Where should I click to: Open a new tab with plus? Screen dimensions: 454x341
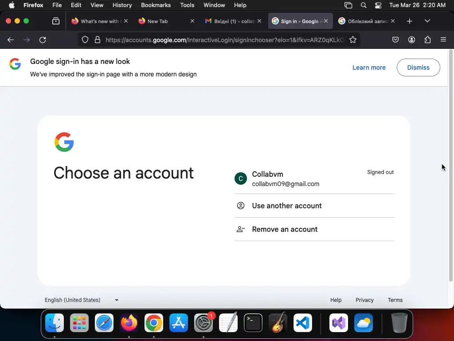pos(409,21)
